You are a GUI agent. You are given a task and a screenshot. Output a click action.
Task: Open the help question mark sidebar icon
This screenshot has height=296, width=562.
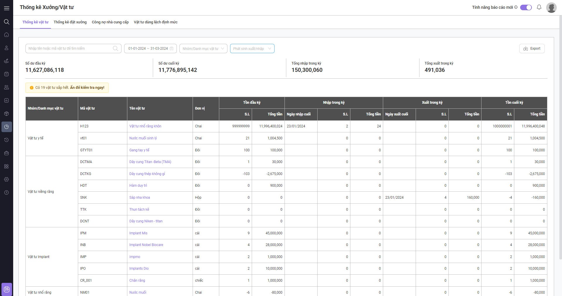point(6,193)
